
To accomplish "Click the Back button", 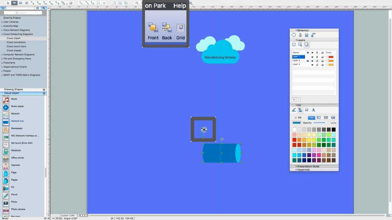I will point(167,31).
